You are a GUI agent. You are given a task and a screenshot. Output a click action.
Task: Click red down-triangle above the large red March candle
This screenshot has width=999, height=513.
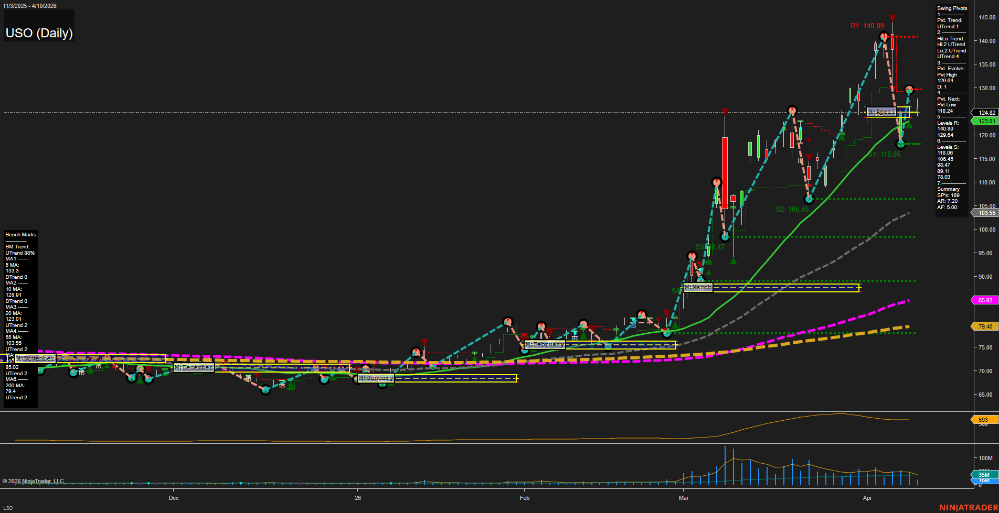(725, 112)
